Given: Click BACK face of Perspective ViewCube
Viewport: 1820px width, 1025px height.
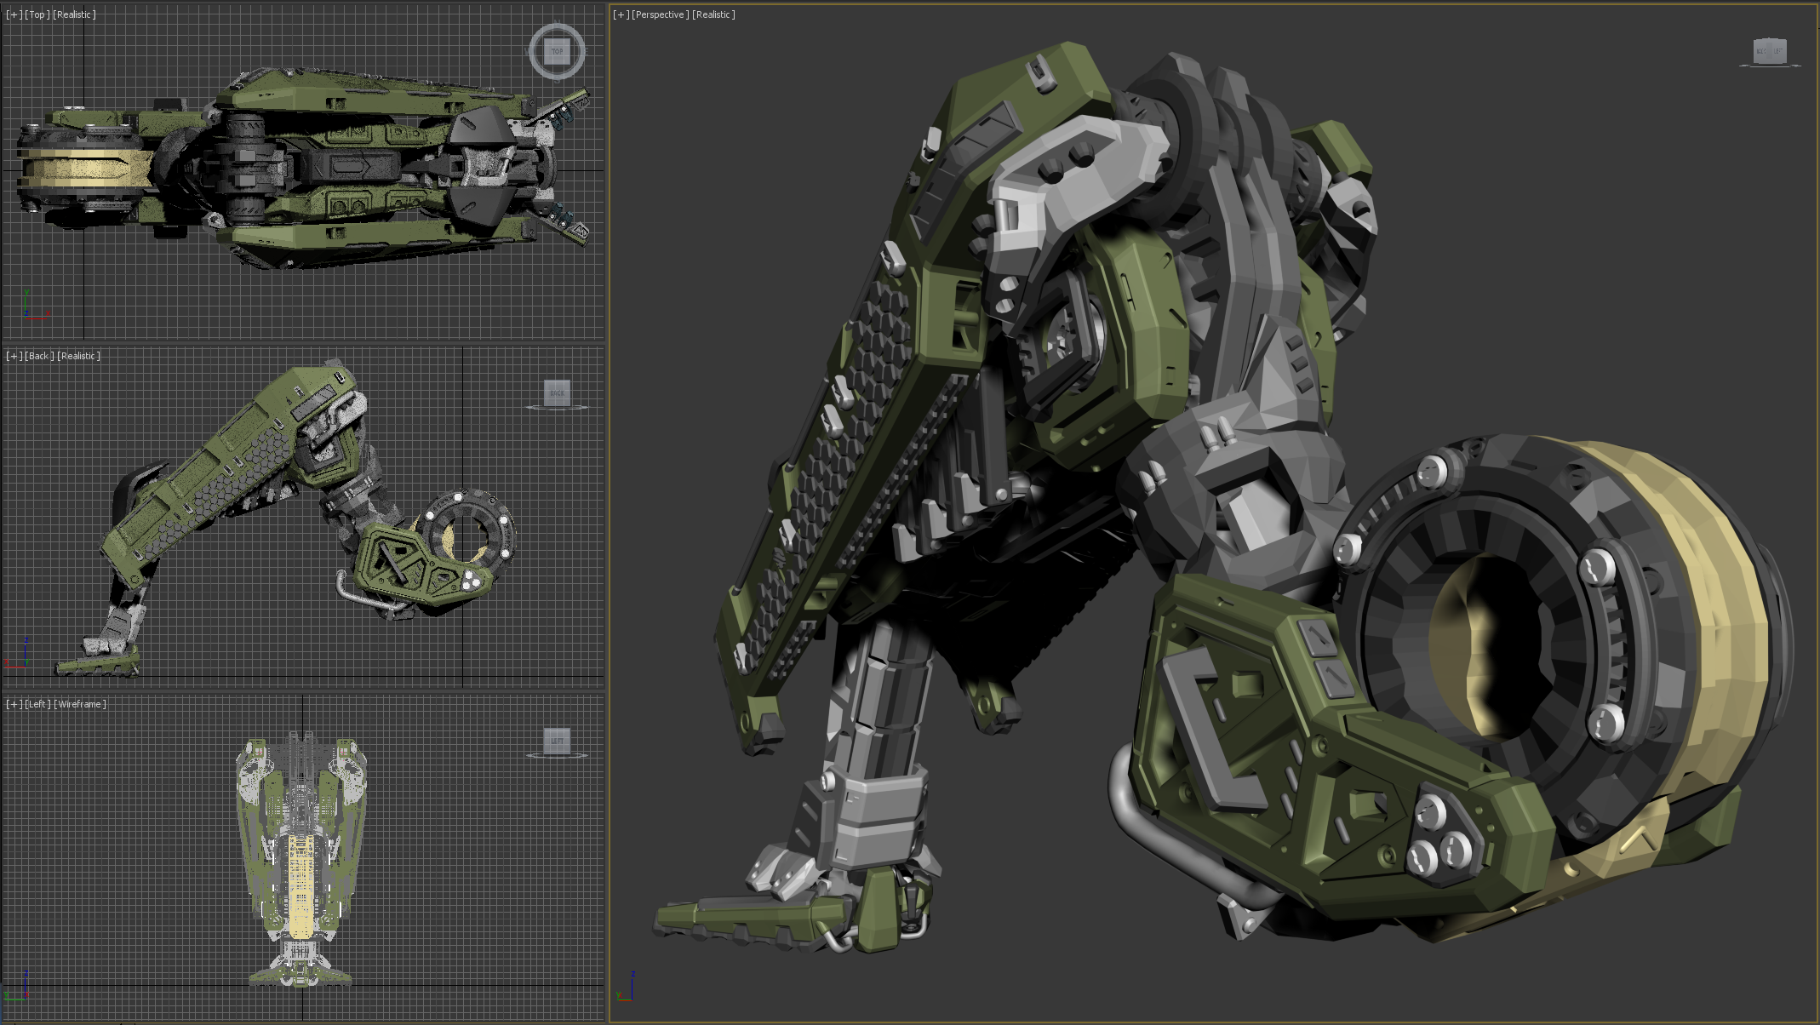Looking at the screenshot, I should click(1761, 51).
